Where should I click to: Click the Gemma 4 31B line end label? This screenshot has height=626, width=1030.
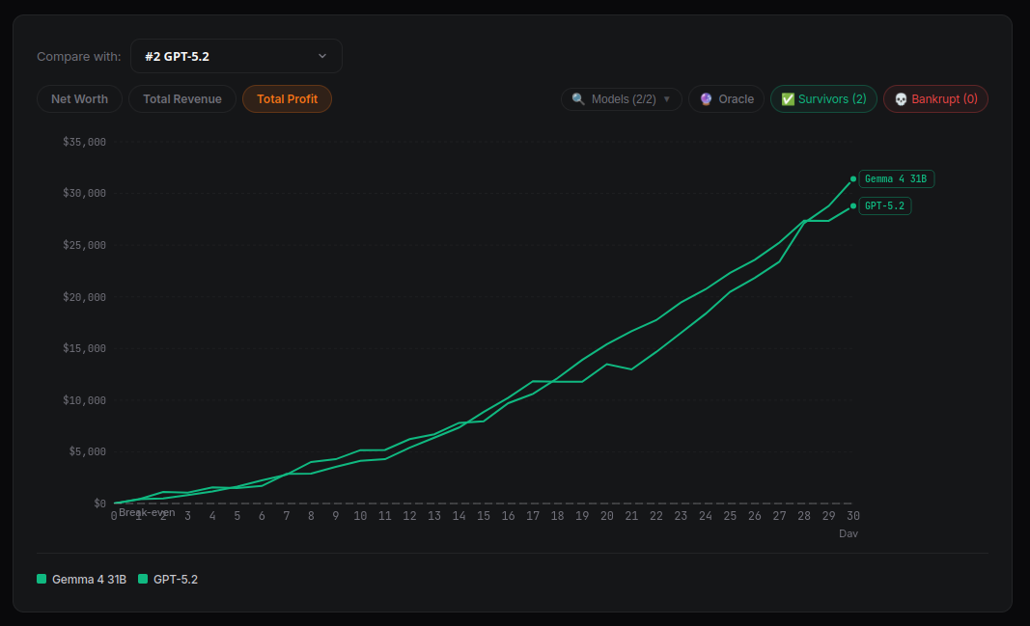pyautogui.click(x=896, y=179)
